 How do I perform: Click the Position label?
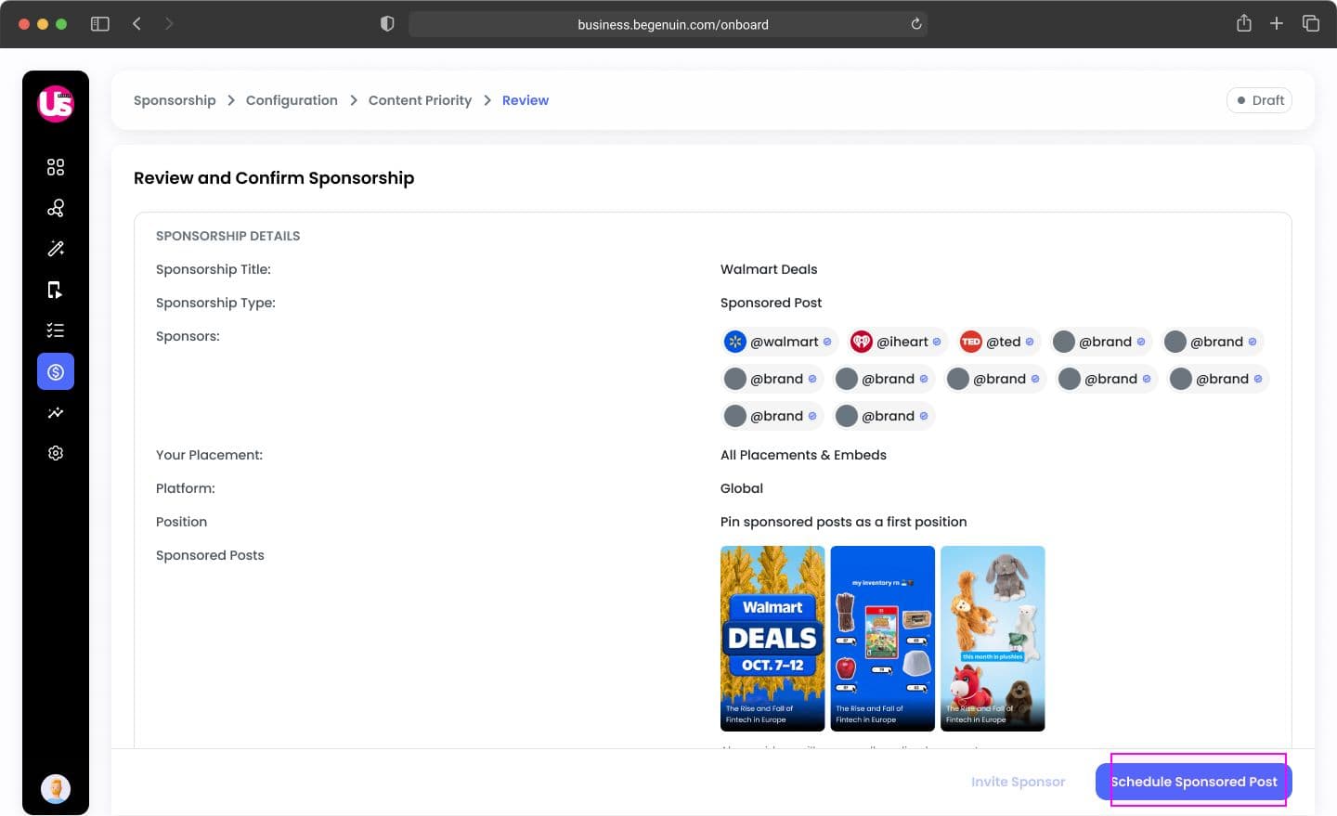(x=181, y=522)
